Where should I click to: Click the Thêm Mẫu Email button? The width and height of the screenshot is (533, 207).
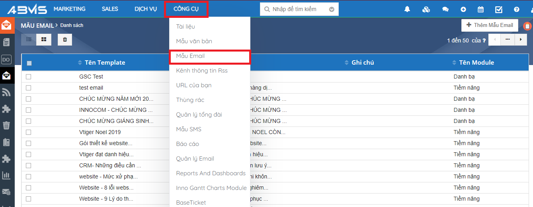click(490, 25)
